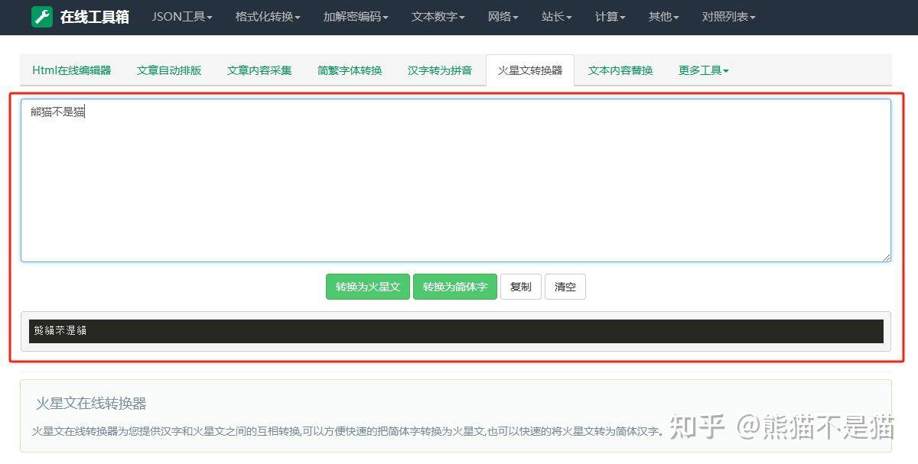Click the green wrench logo icon
The height and width of the screenshot is (464, 918).
click(x=42, y=17)
